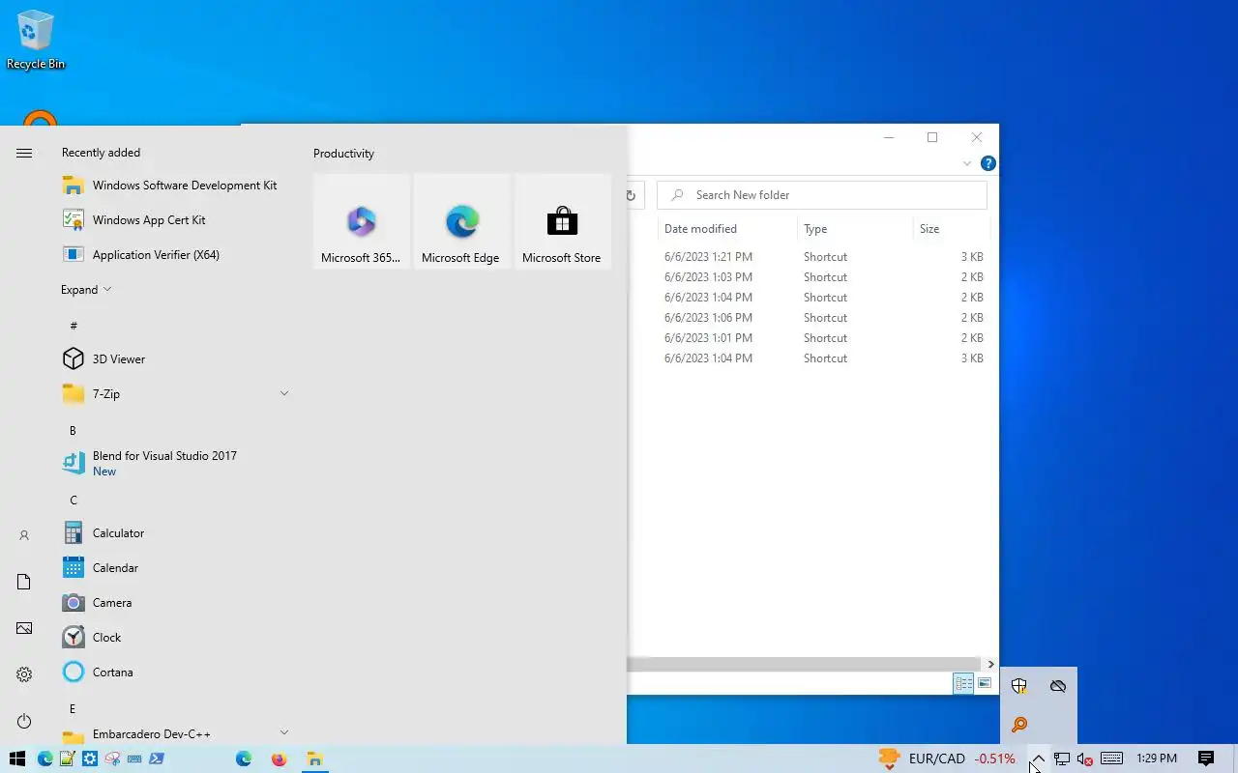Open OneDrive tray icon
This screenshot has height=773, width=1238.
pos(1058,686)
